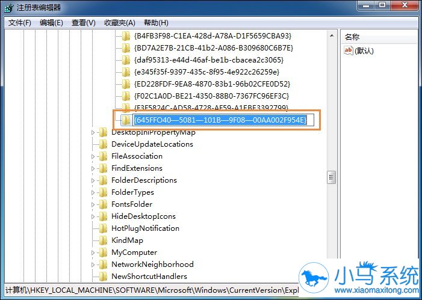Select the FolderDescriptions key name
This screenshot has width=422, height=300.
[x=144, y=180]
